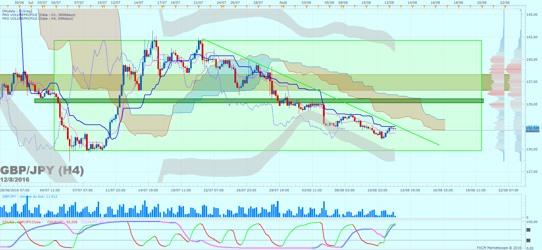Image resolution: width=542 pixels, height=250 pixels.
Task: Click the 28/07 date on top scale
Action: click(x=258, y=3)
